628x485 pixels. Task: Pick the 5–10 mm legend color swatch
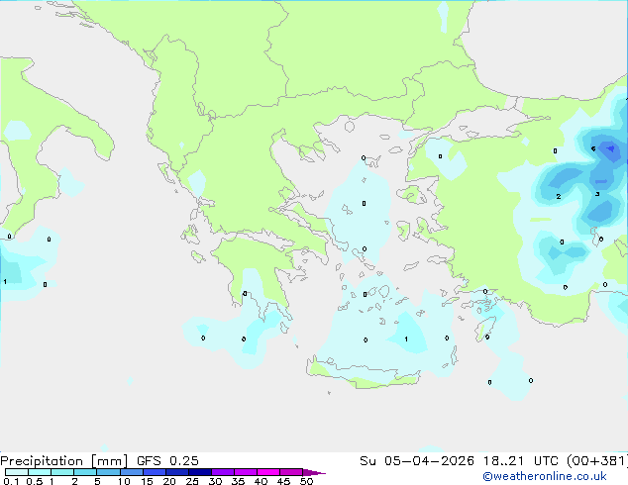click(x=108, y=472)
